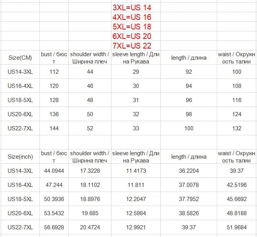Select waist value 51.9684 cell
This screenshot has height=237, width=257.
237,227
